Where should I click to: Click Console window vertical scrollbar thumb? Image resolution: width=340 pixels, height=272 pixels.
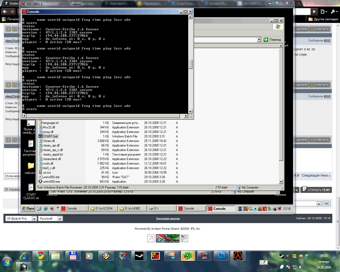pyautogui.click(x=190, y=64)
